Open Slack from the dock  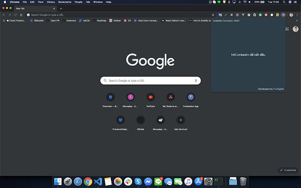pyautogui.click(x=128, y=181)
